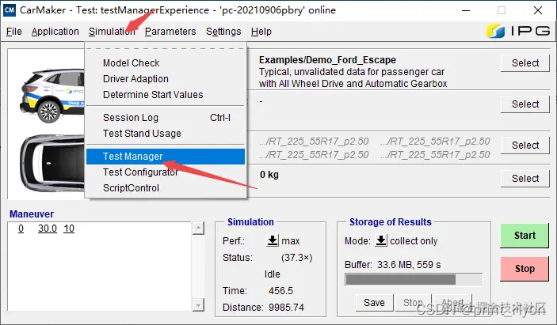Select Determine Start Values entry
The width and height of the screenshot is (557, 325).
166,95
